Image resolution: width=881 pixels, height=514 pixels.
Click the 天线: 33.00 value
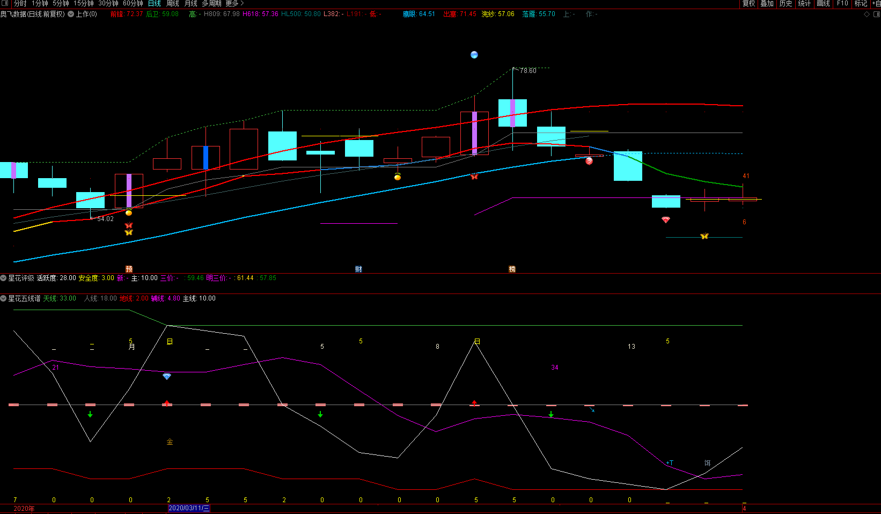click(60, 298)
